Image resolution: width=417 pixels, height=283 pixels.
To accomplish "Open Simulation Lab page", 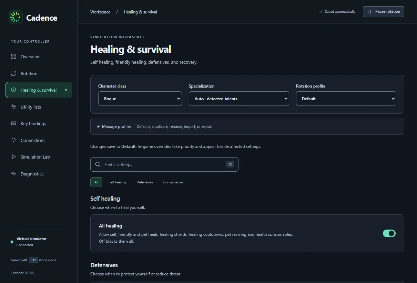I will point(39,157).
